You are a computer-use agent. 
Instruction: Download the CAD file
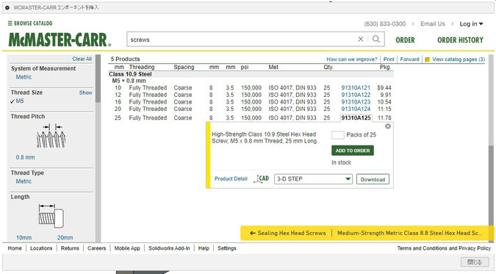373,179
